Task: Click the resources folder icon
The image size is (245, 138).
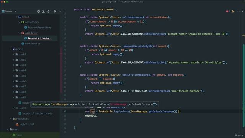Action: pyautogui.click(x=14, y=119)
